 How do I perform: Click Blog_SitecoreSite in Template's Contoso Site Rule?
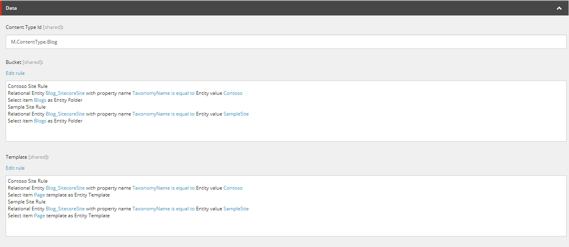click(x=65, y=188)
